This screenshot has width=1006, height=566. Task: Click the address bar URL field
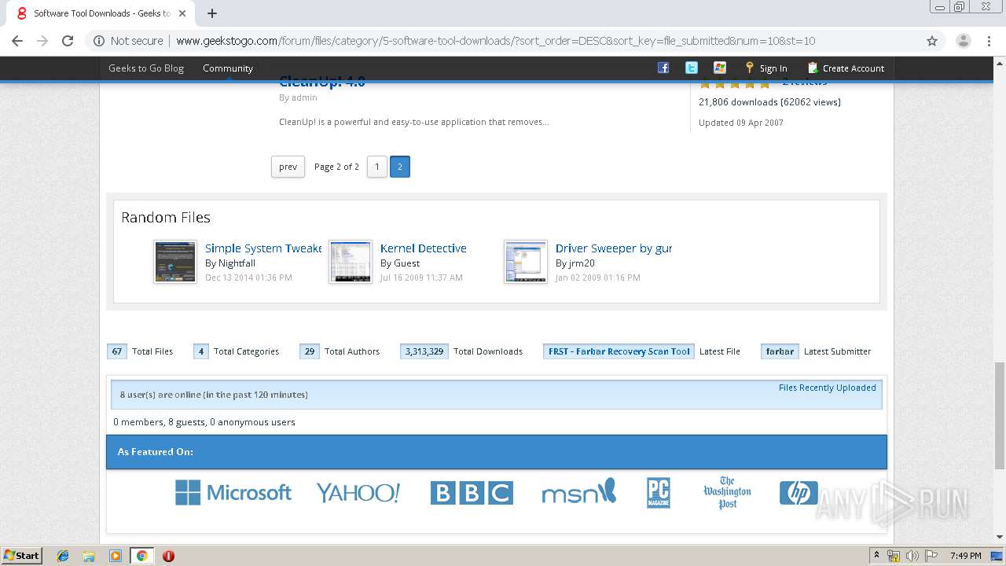tap(503, 41)
